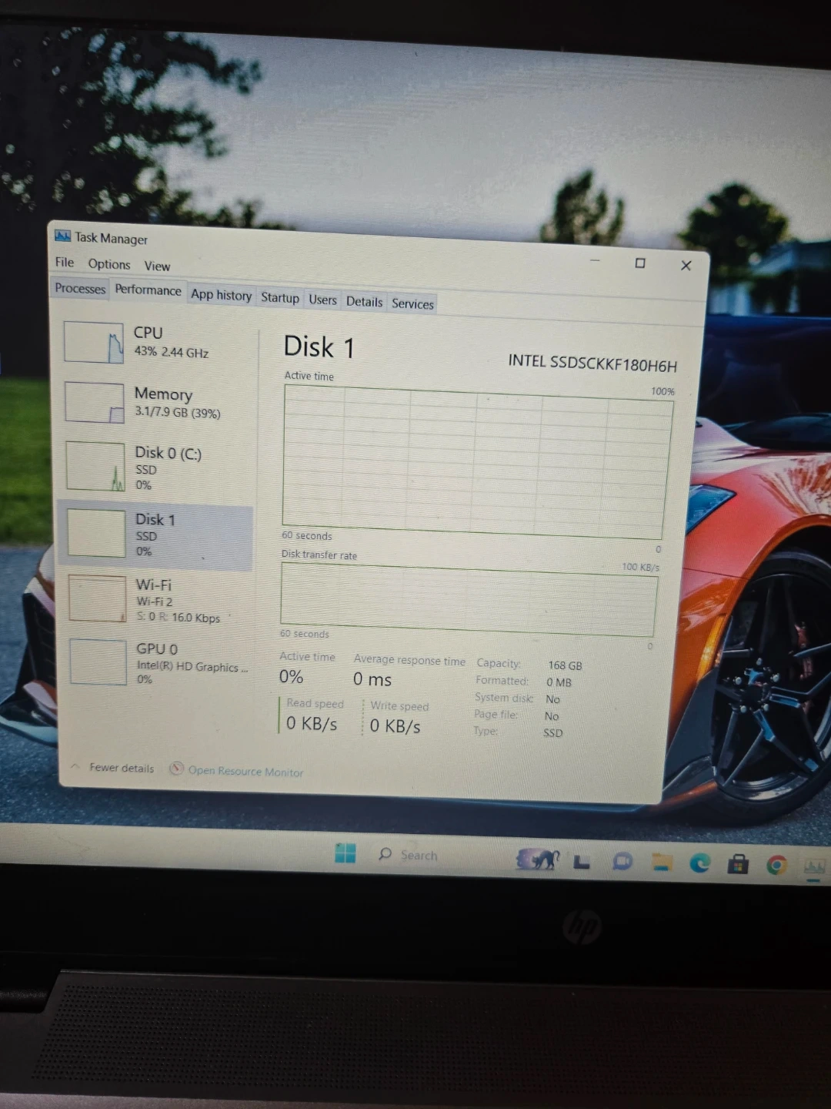Image resolution: width=831 pixels, height=1109 pixels.
Task: Open the Windows Start menu
Action: click(345, 853)
